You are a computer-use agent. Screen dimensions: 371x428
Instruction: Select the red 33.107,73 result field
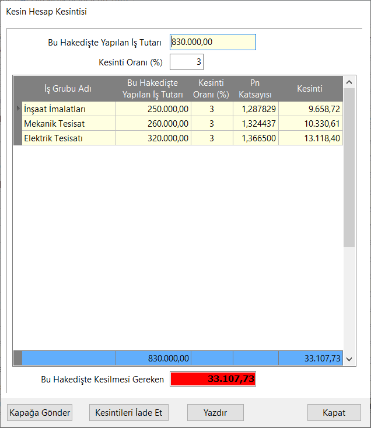coord(213,379)
